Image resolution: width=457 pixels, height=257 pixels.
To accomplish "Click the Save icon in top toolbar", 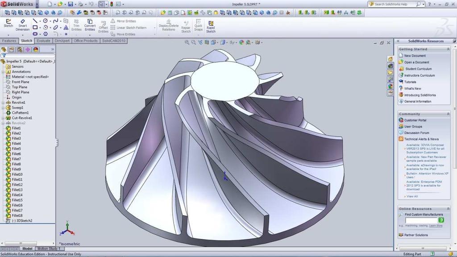I will (71, 4).
